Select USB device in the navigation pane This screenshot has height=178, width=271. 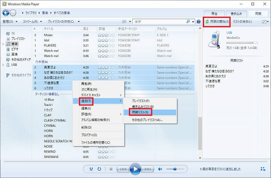pos(14,65)
